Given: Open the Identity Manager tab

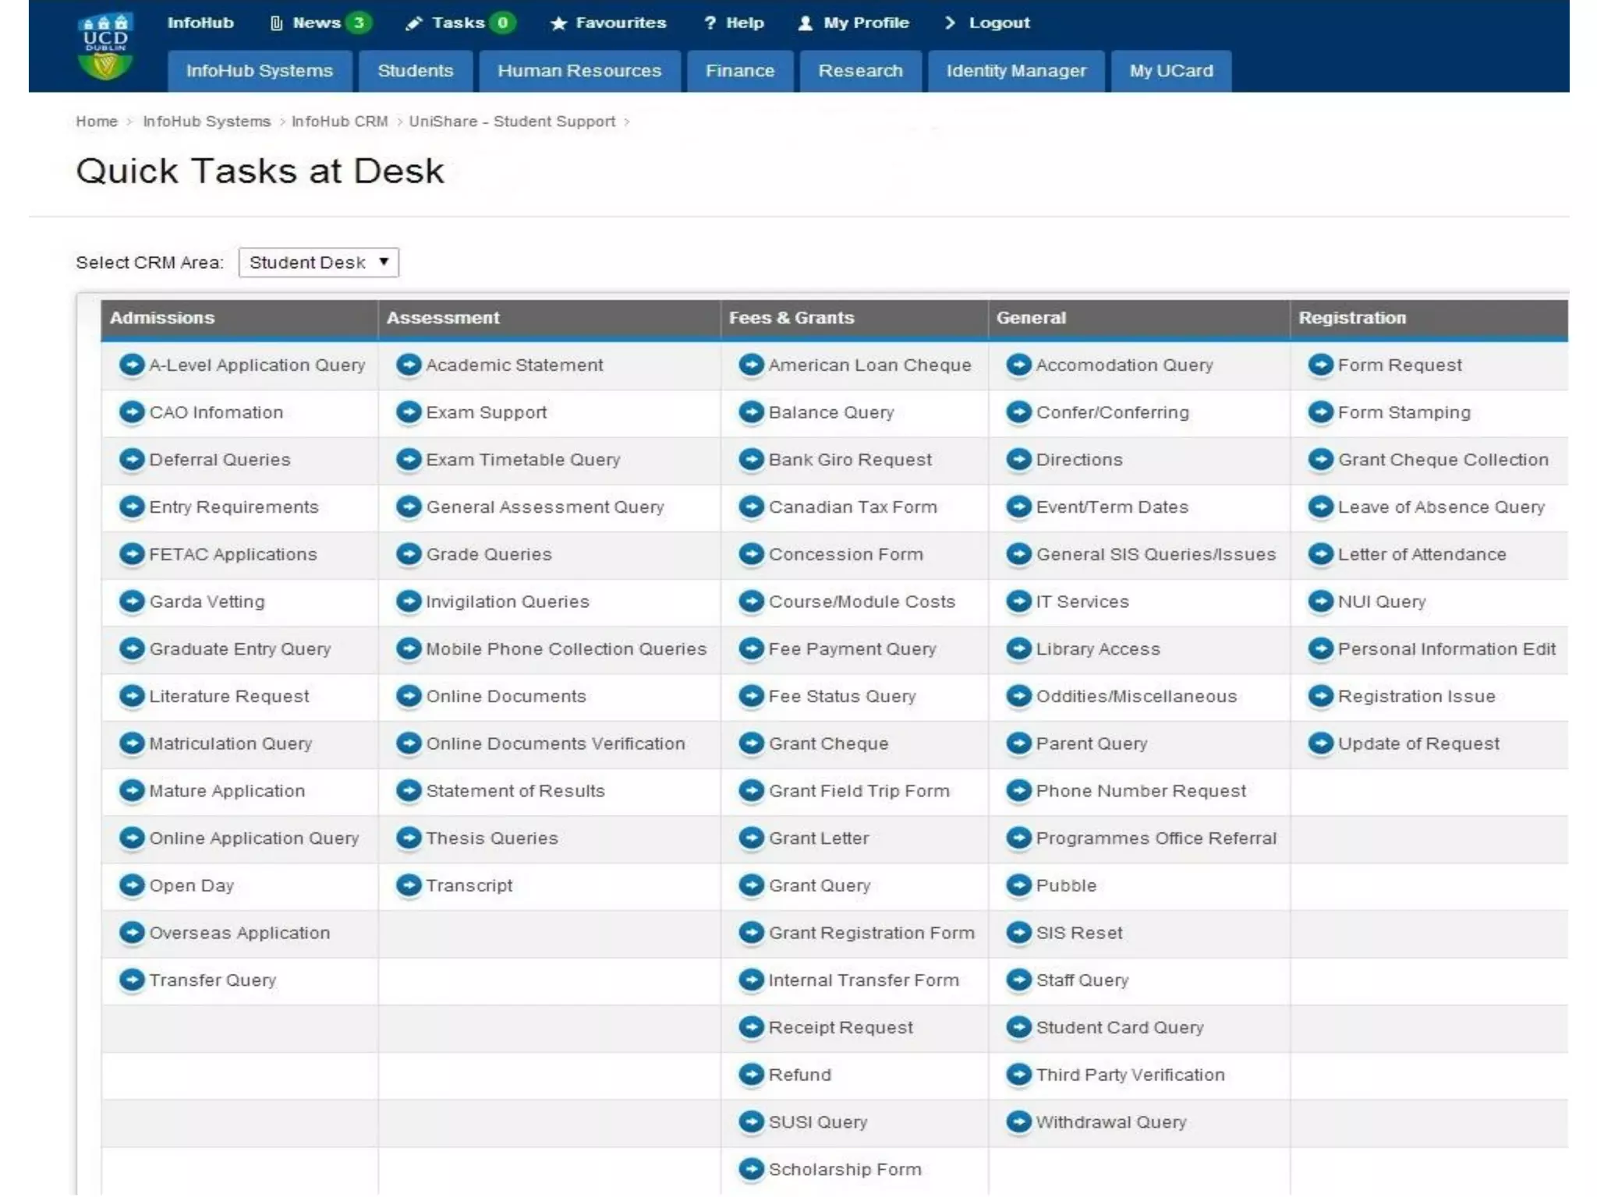Looking at the screenshot, I should click(1015, 71).
